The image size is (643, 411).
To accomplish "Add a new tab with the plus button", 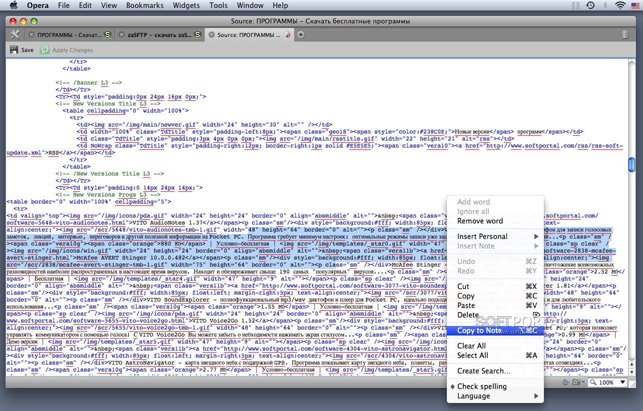I will [301, 34].
